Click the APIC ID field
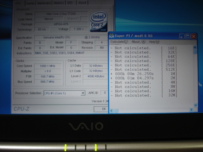Viewport: 203px width, 152px height. (x=104, y=93)
